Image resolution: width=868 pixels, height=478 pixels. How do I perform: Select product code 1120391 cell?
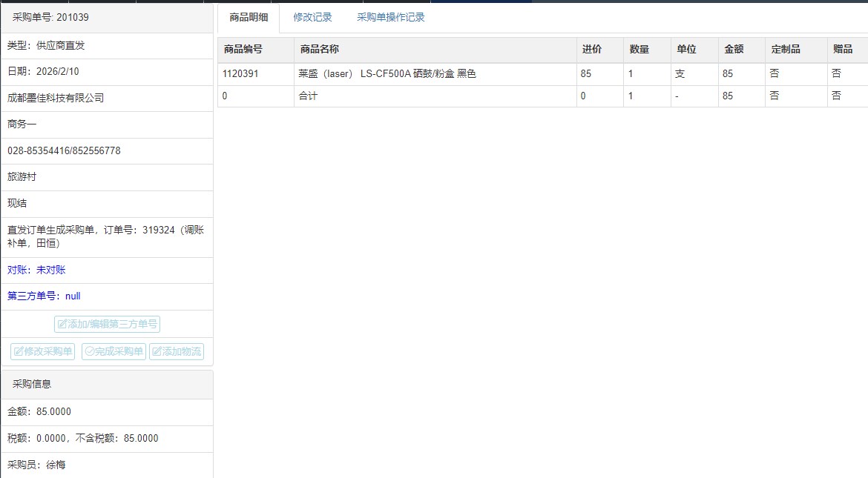(240, 74)
